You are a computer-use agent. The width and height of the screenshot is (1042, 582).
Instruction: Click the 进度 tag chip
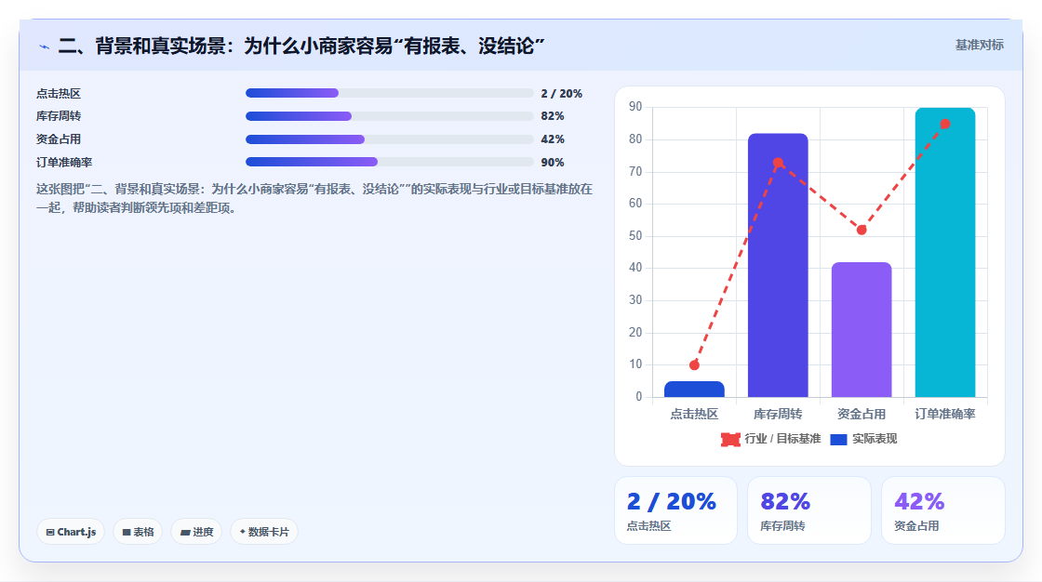[x=196, y=532]
